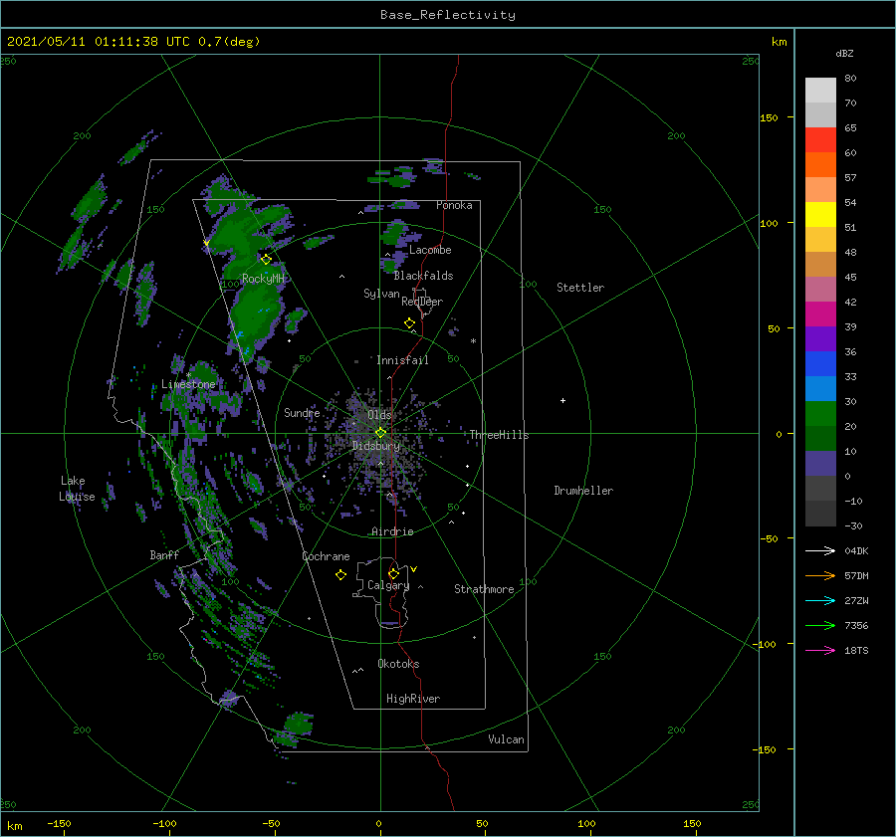Click the Okotoks town label
Screen dimensions: 896x837
pyautogui.click(x=399, y=664)
